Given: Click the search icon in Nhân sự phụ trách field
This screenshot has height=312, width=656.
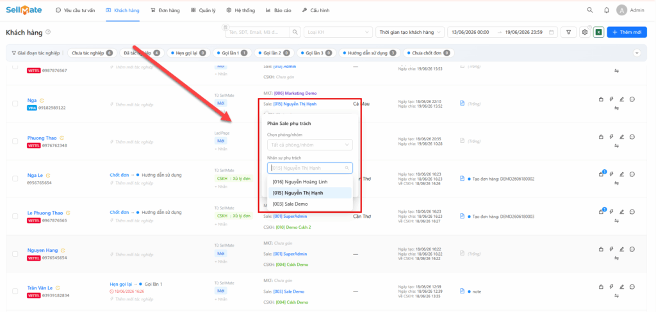Looking at the screenshot, I should [347, 168].
